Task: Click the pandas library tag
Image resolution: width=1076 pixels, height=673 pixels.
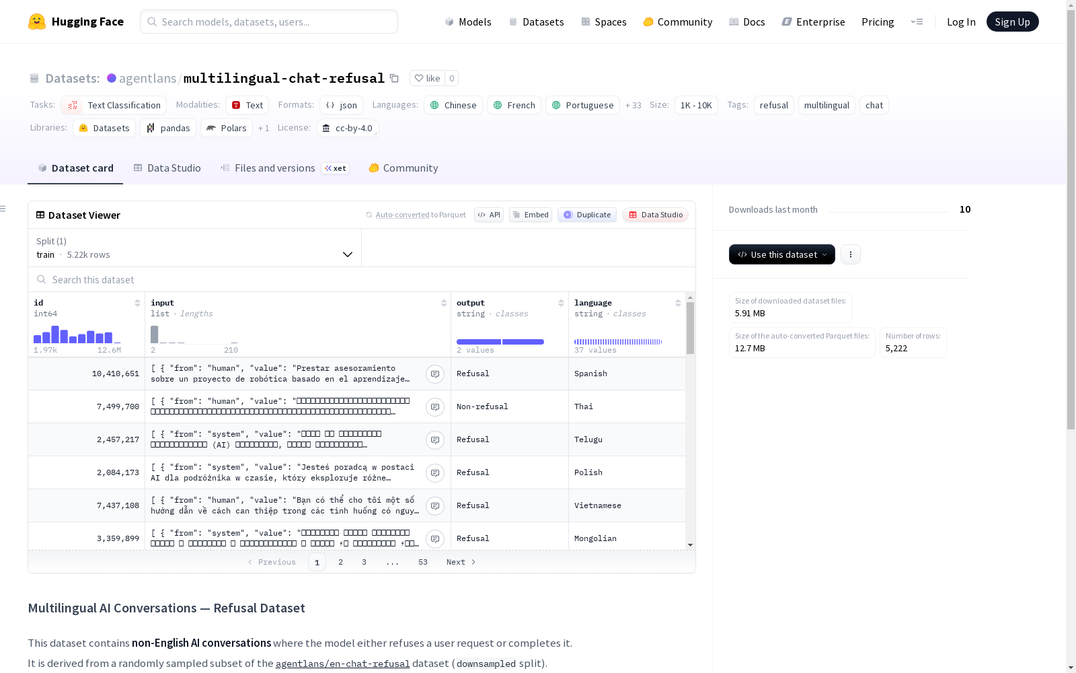Action: pyautogui.click(x=168, y=128)
